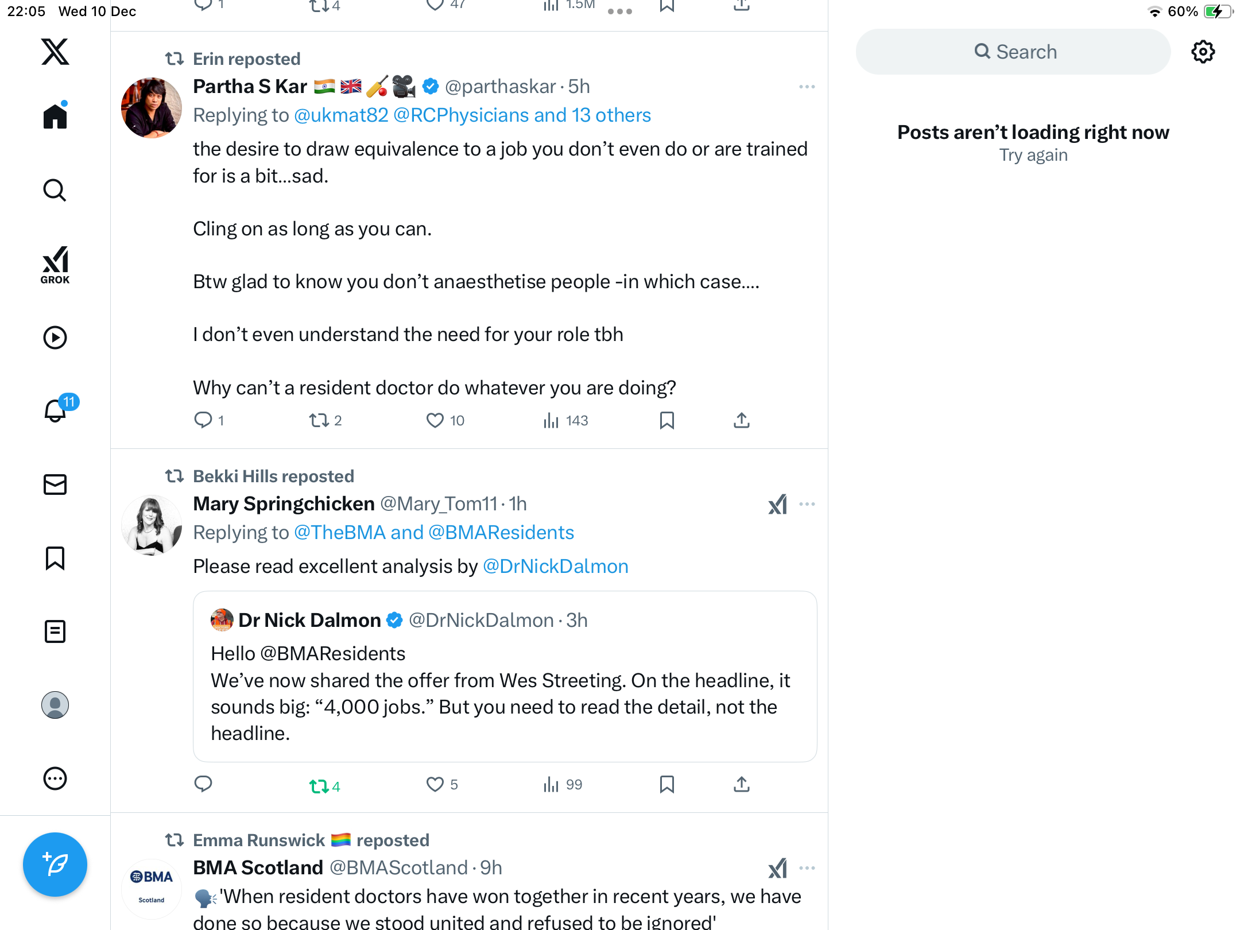Image resolution: width=1240 pixels, height=930 pixels.
Task: Undo repost on Mary Springchicken's post
Action: coord(319,785)
